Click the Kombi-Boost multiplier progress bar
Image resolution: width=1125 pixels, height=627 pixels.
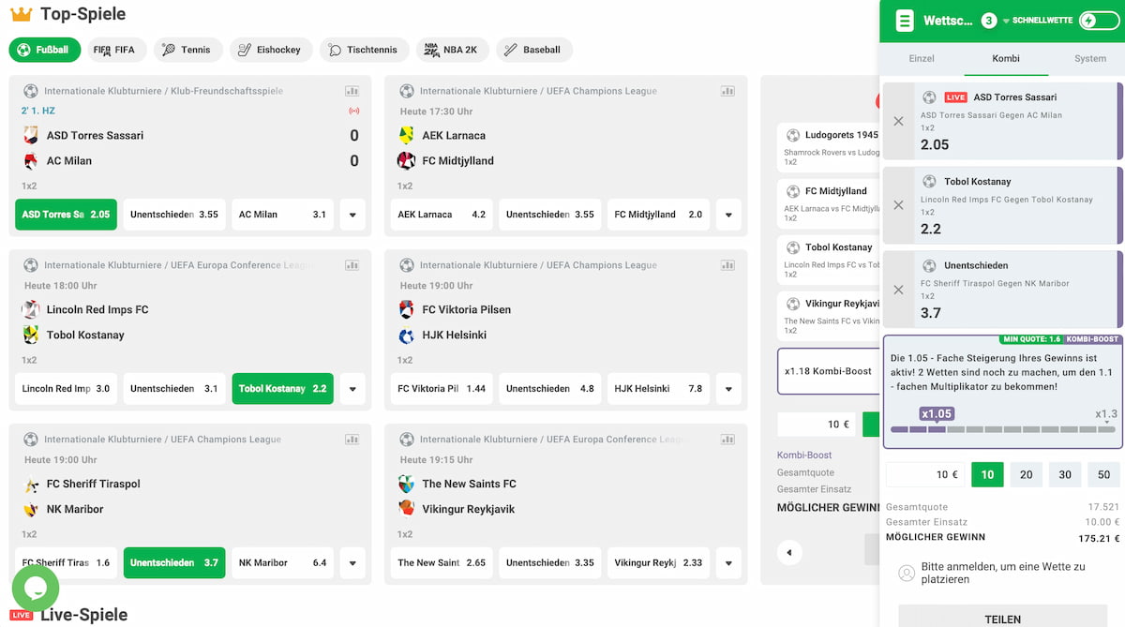tap(1003, 429)
